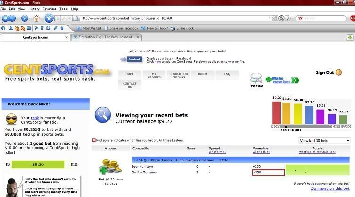Open the Most Visited bookmark
The image size is (355, 197).
pos(89,28)
